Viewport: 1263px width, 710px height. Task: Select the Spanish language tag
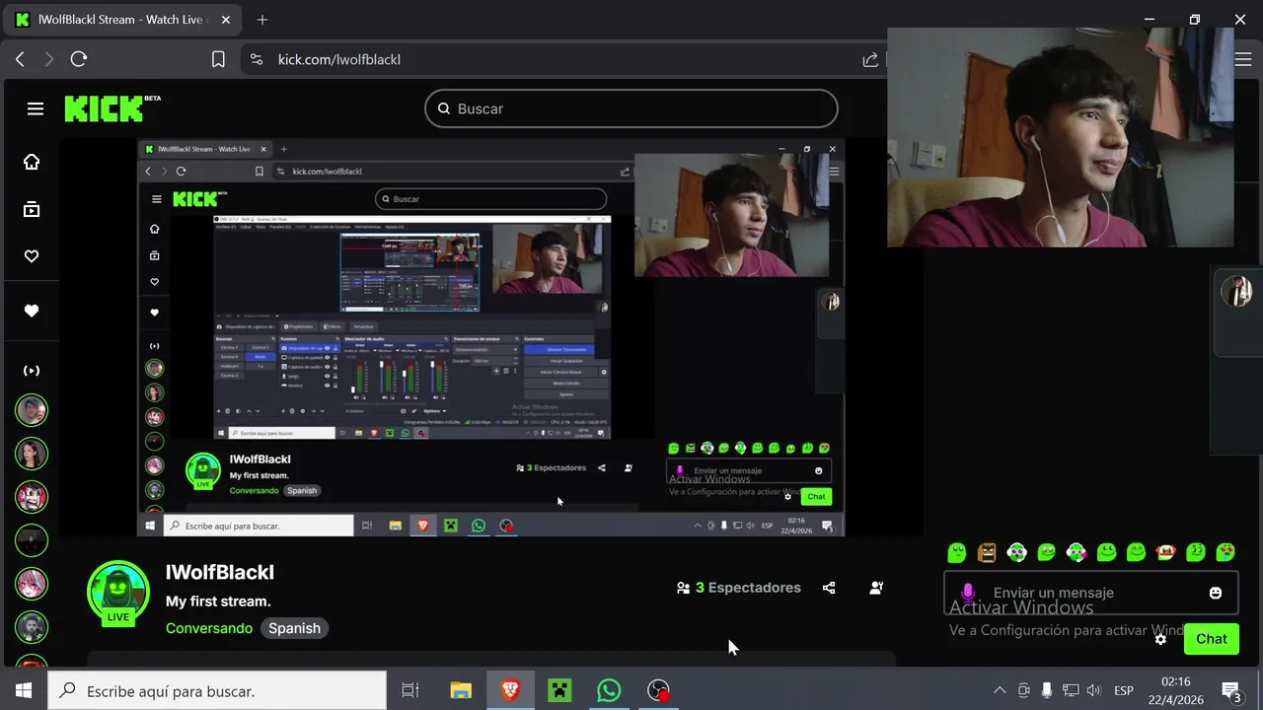pyautogui.click(x=294, y=628)
